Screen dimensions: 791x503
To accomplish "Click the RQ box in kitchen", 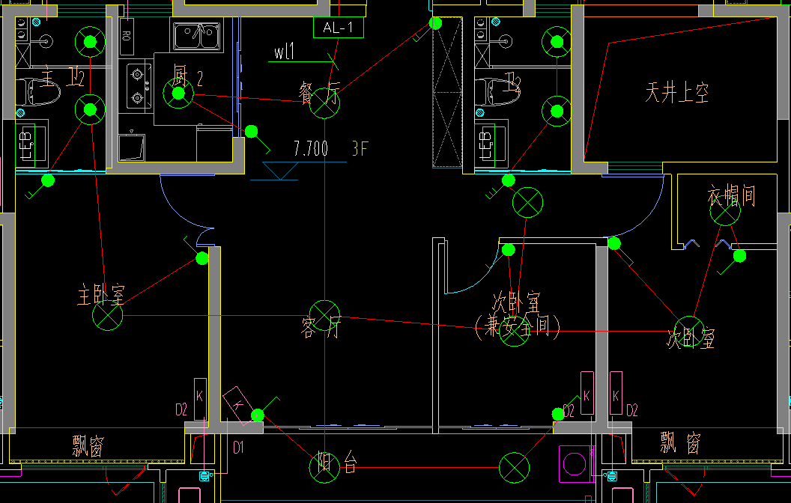I will point(127,36).
